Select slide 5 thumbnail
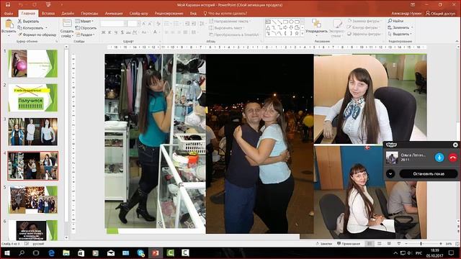461x259 pixels. point(32,200)
